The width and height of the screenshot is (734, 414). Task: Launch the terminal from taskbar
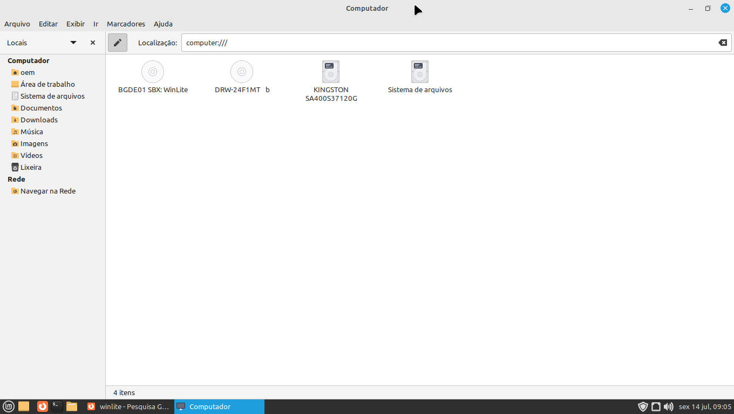click(57, 406)
